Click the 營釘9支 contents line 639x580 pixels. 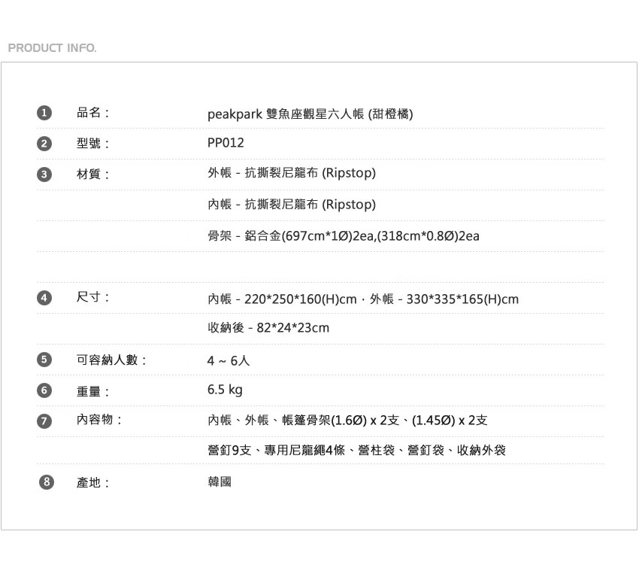point(356,451)
